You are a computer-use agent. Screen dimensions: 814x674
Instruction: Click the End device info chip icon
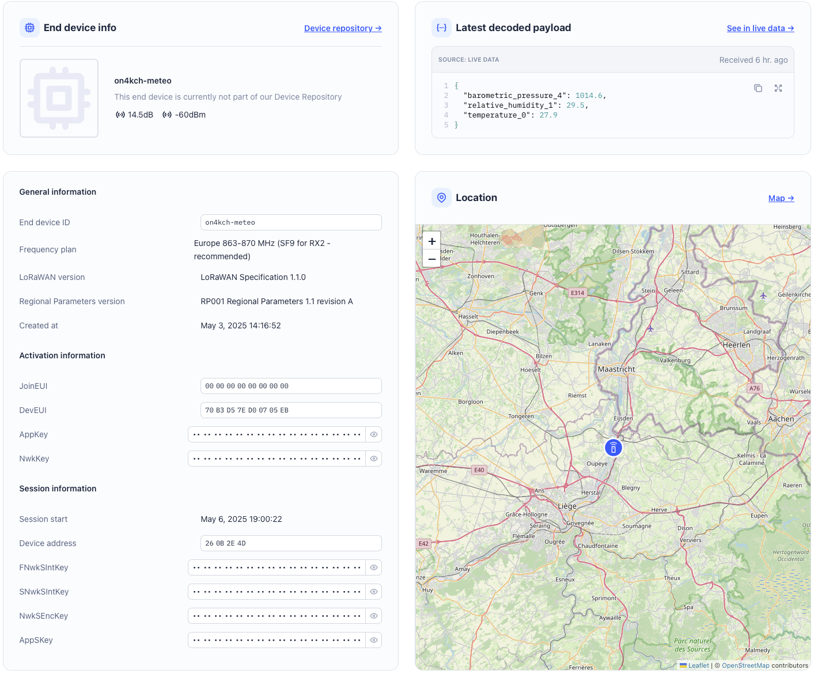(x=29, y=28)
